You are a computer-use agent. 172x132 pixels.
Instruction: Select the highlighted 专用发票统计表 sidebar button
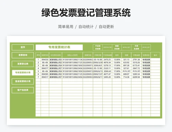(23, 73)
